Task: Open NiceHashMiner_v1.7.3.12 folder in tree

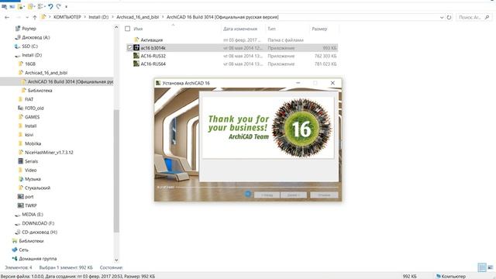Action: pyautogui.click(x=49, y=153)
